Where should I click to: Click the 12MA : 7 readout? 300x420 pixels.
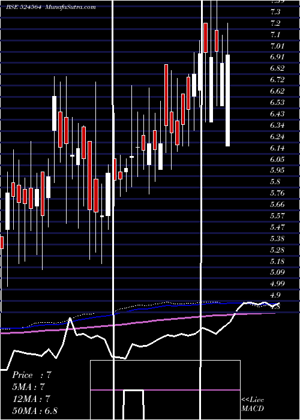click(x=31, y=399)
